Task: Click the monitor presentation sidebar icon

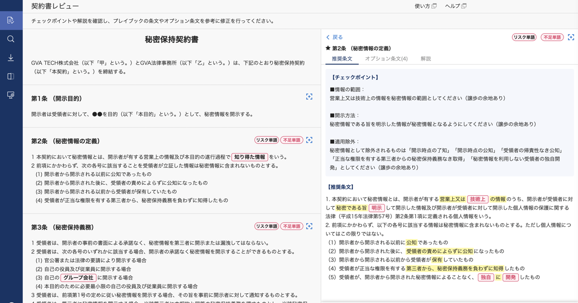Action: [x=11, y=95]
